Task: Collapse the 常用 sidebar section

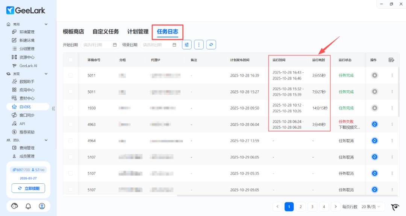Action: [46, 24]
